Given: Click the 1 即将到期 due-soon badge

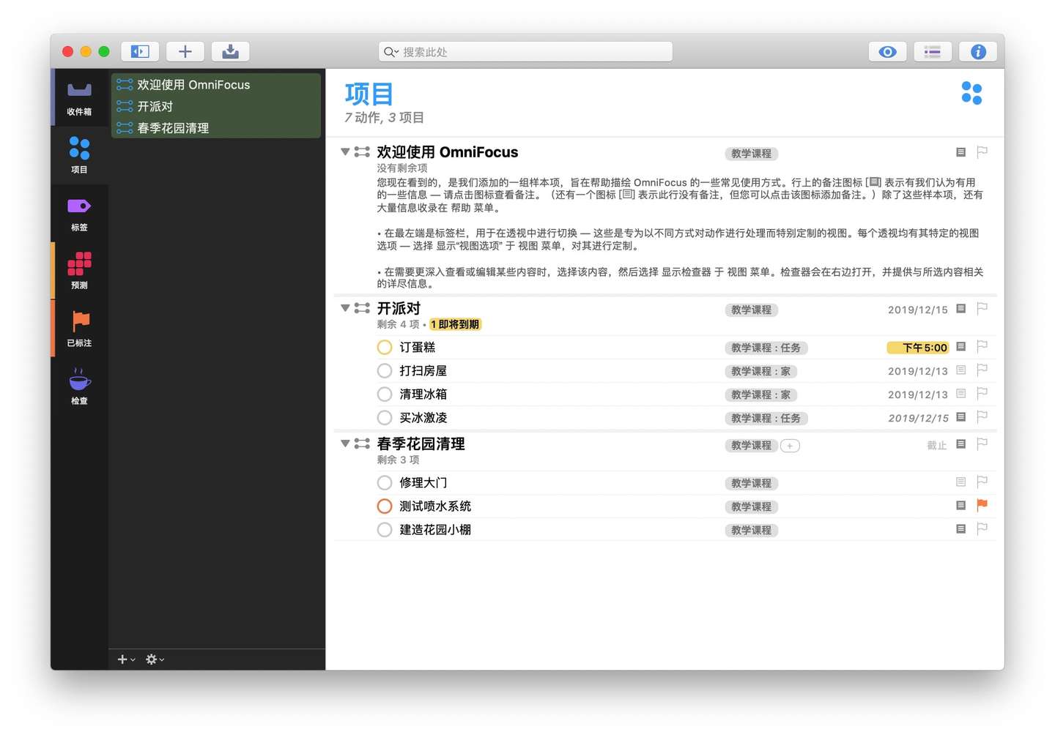Looking at the screenshot, I should click(x=455, y=324).
